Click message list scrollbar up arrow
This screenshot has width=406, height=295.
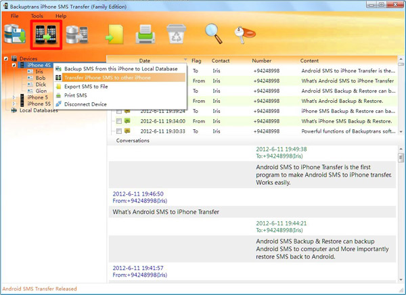pos(401,59)
